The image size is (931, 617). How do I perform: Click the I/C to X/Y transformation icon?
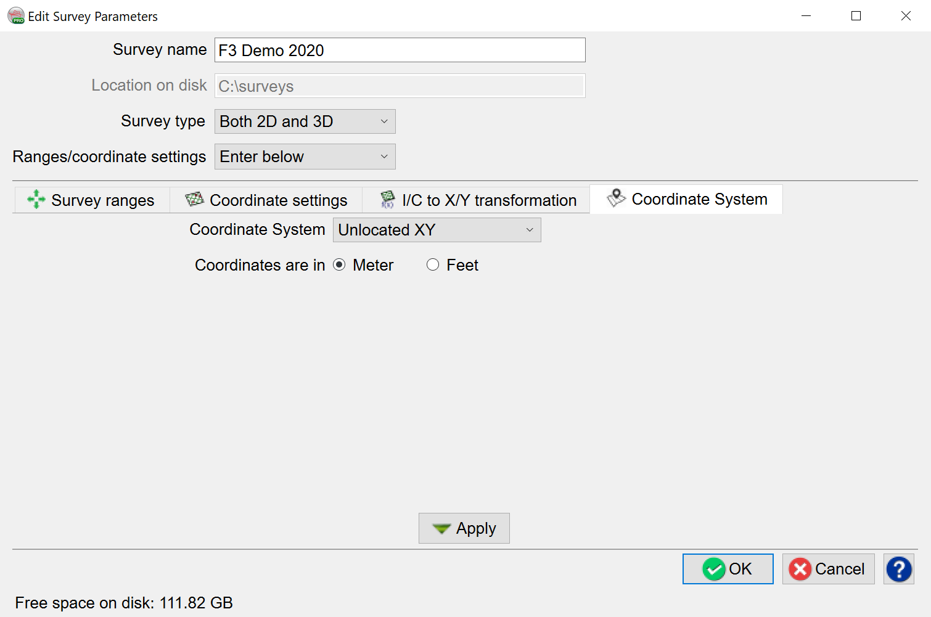click(x=387, y=199)
